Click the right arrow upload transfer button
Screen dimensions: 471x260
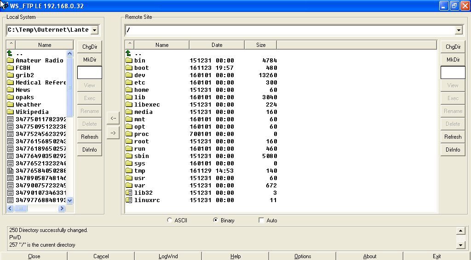point(113,133)
